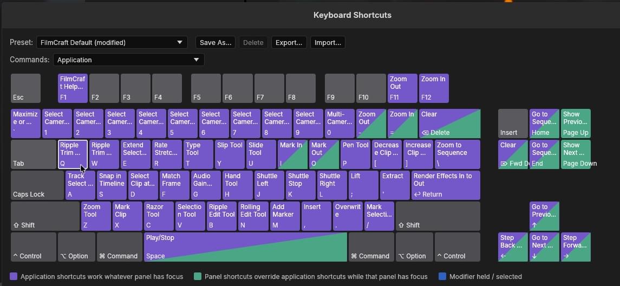Click the backslash key Zoom to Sequence
This screenshot has width=620, height=286.
[458, 154]
